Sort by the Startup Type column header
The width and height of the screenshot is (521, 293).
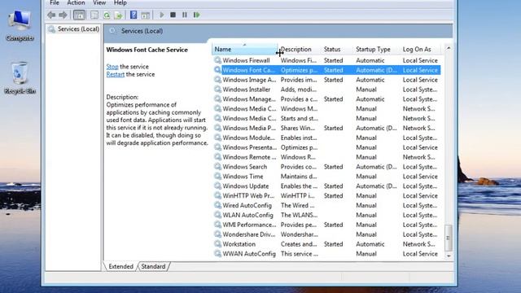coord(376,49)
